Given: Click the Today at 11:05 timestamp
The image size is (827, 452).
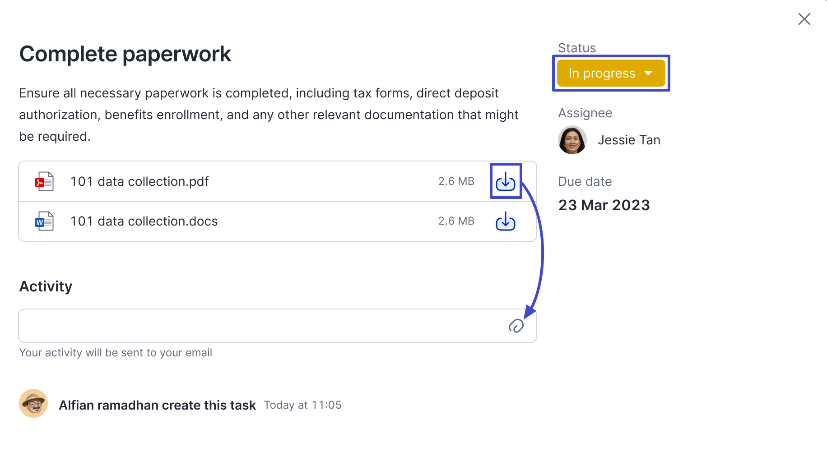Looking at the screenshot, I should [x=302, y=405].
